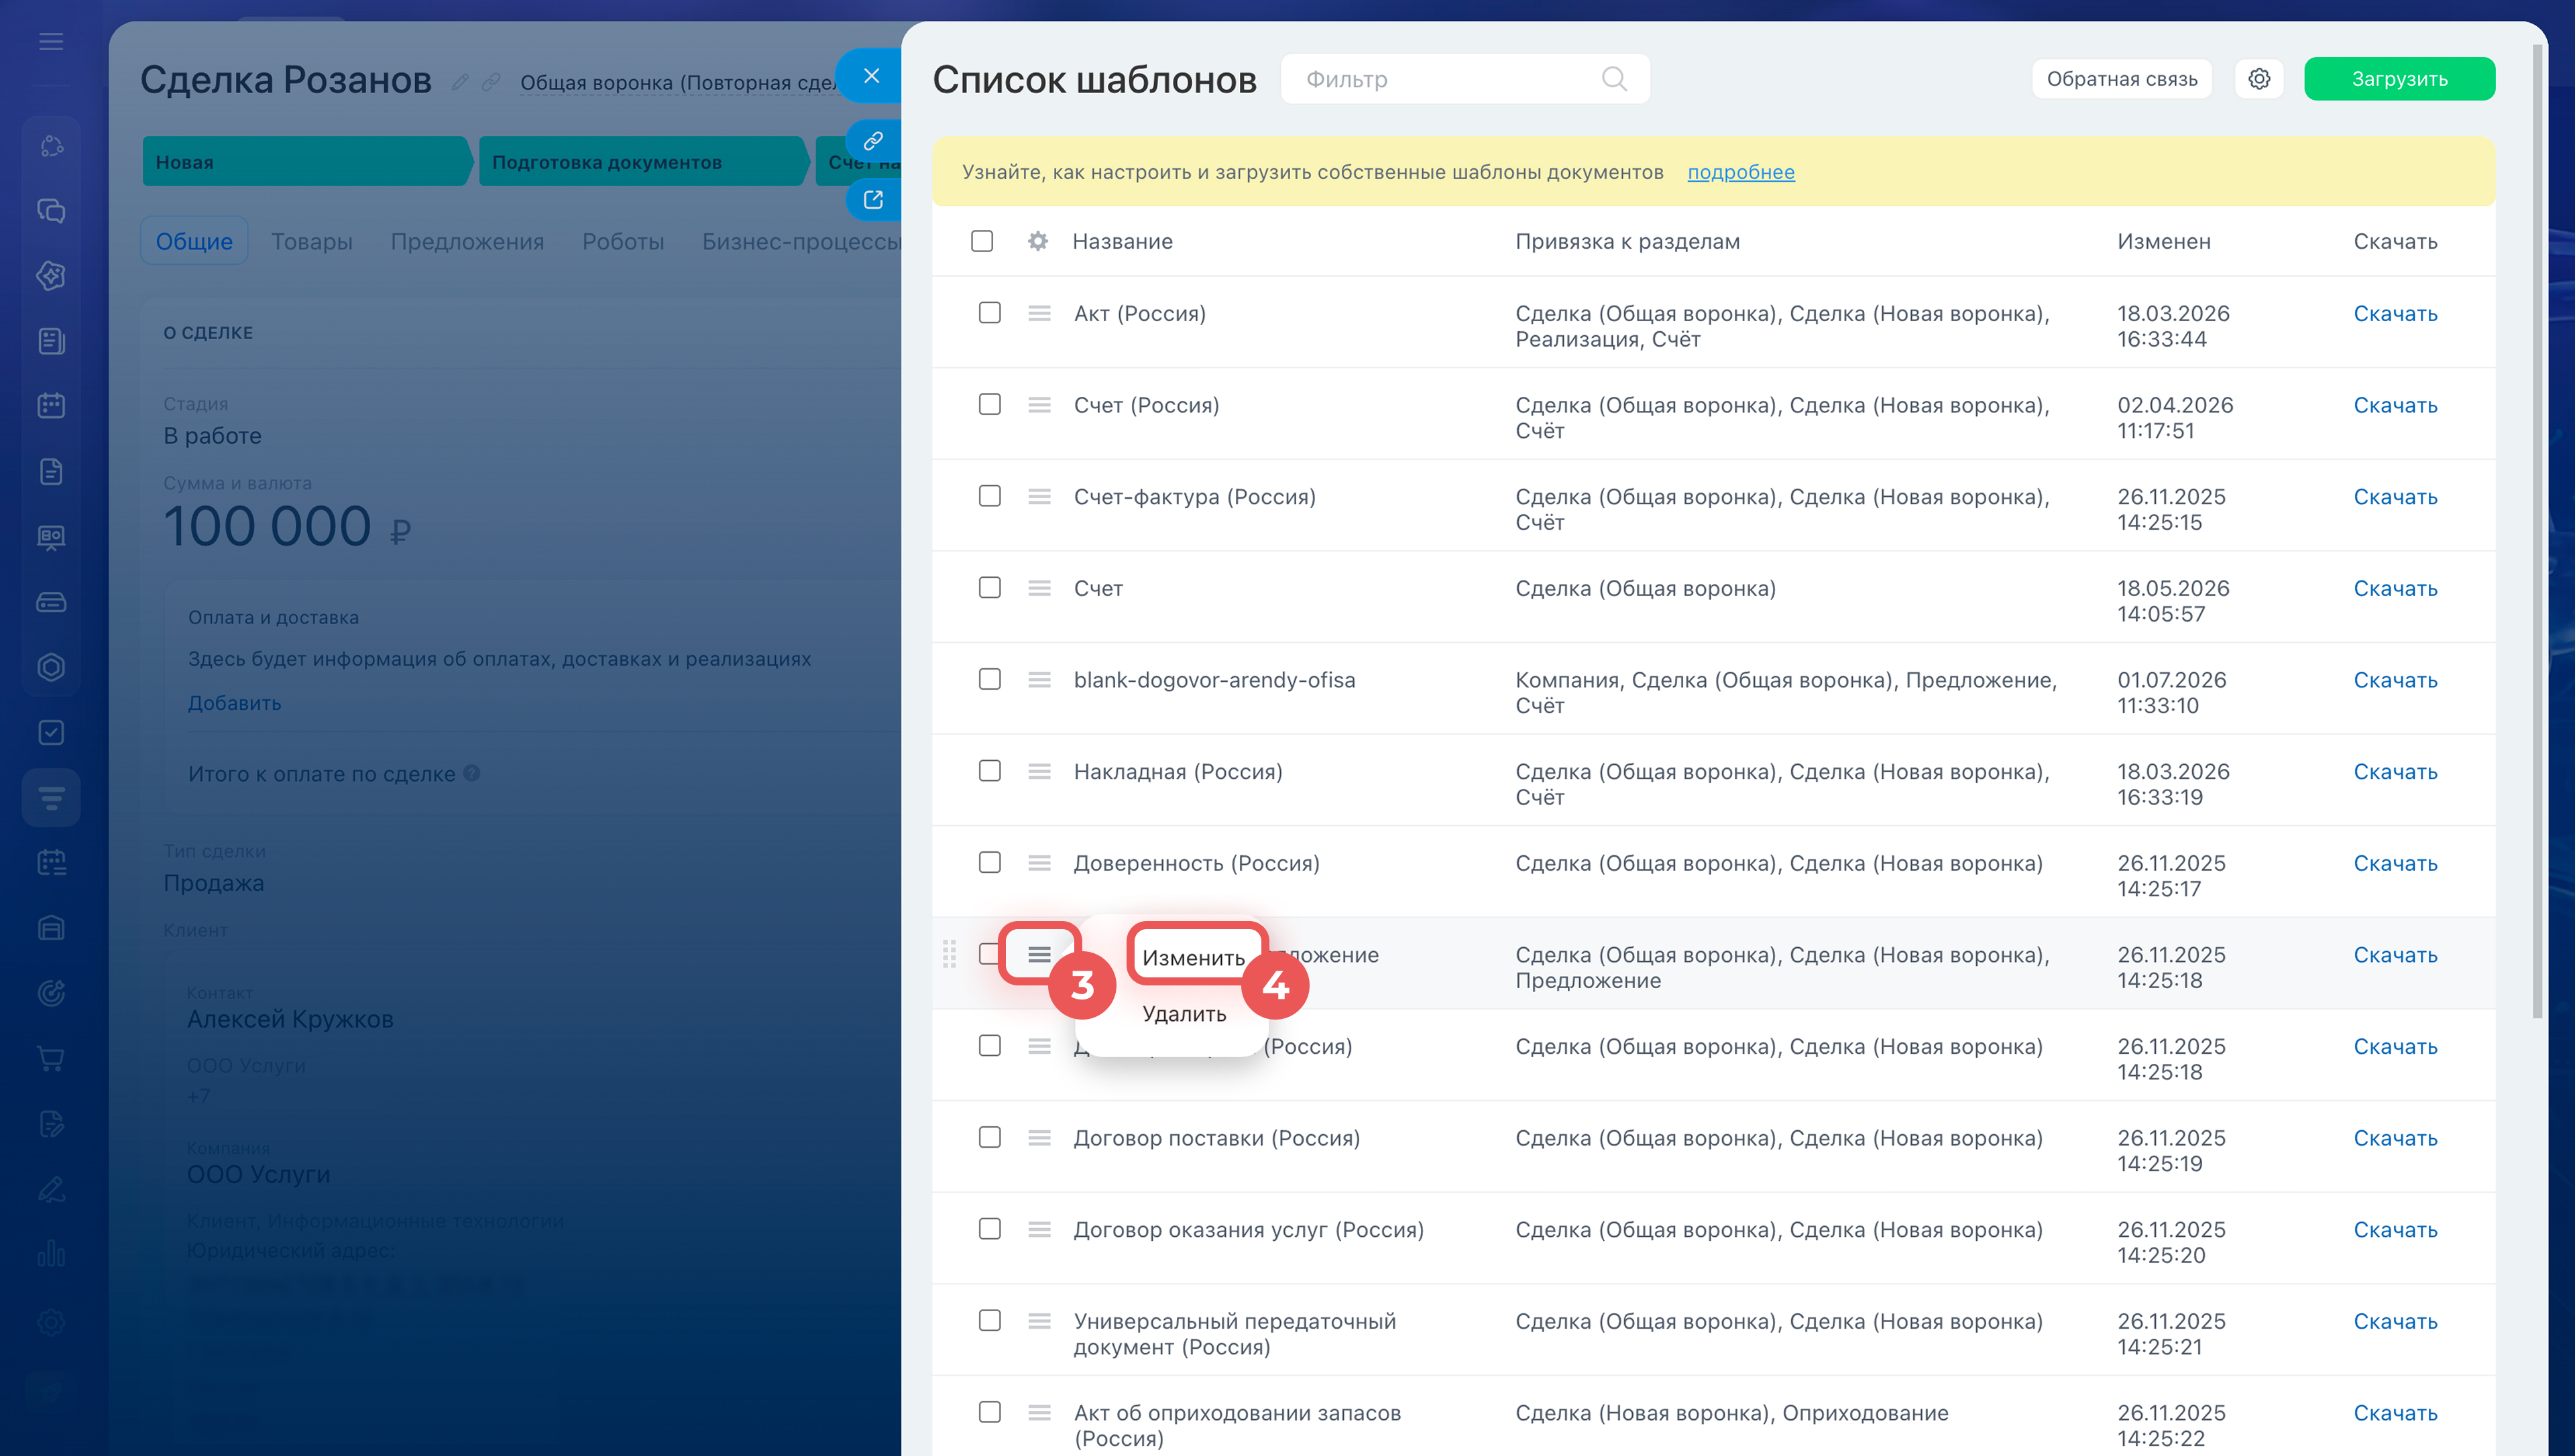Viewport: 2575px width, 1456px height.
Task: Switch to the Предложения tab of the deal
Action: [x=467, y=241]
